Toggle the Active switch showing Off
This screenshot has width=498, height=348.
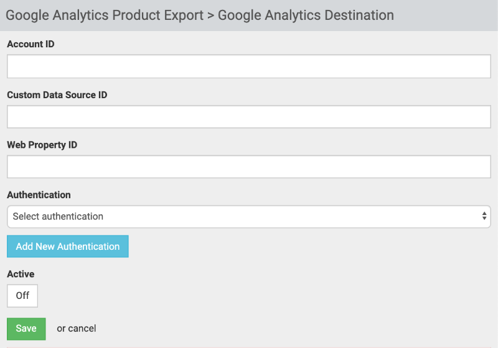coord(22,296)
